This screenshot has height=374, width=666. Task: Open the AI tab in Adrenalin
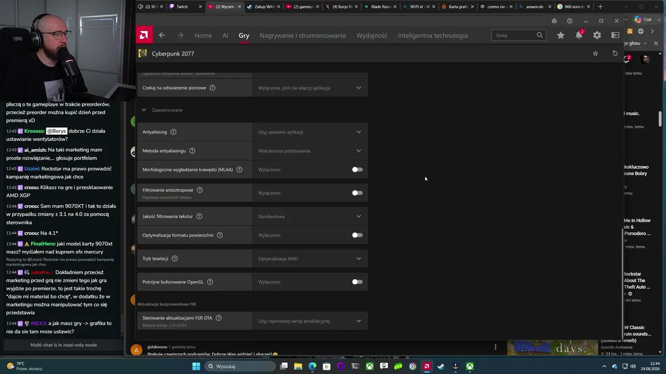tap(225, 35)
